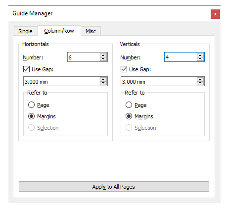Select the Column/Row tab

59,31
